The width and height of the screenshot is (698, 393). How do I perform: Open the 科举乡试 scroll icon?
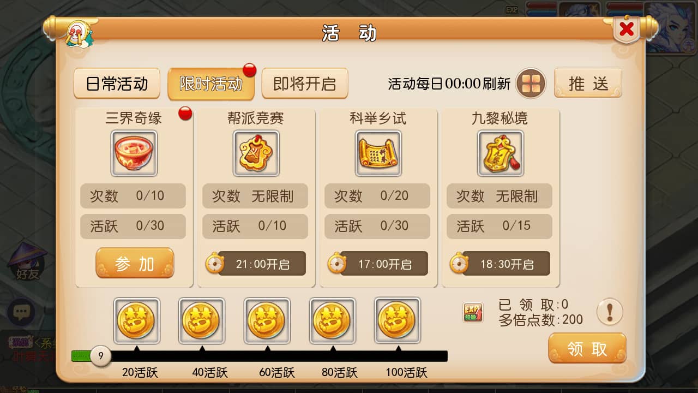click(378, 153)
